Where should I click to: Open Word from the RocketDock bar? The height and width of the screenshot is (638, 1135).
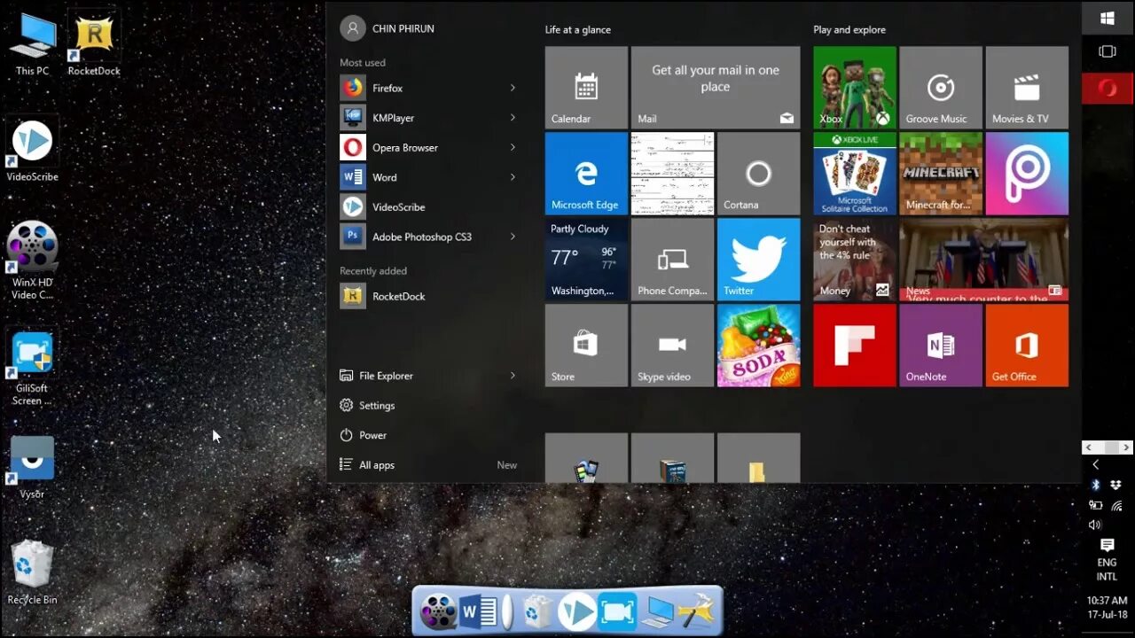click(x=478, y=611)
